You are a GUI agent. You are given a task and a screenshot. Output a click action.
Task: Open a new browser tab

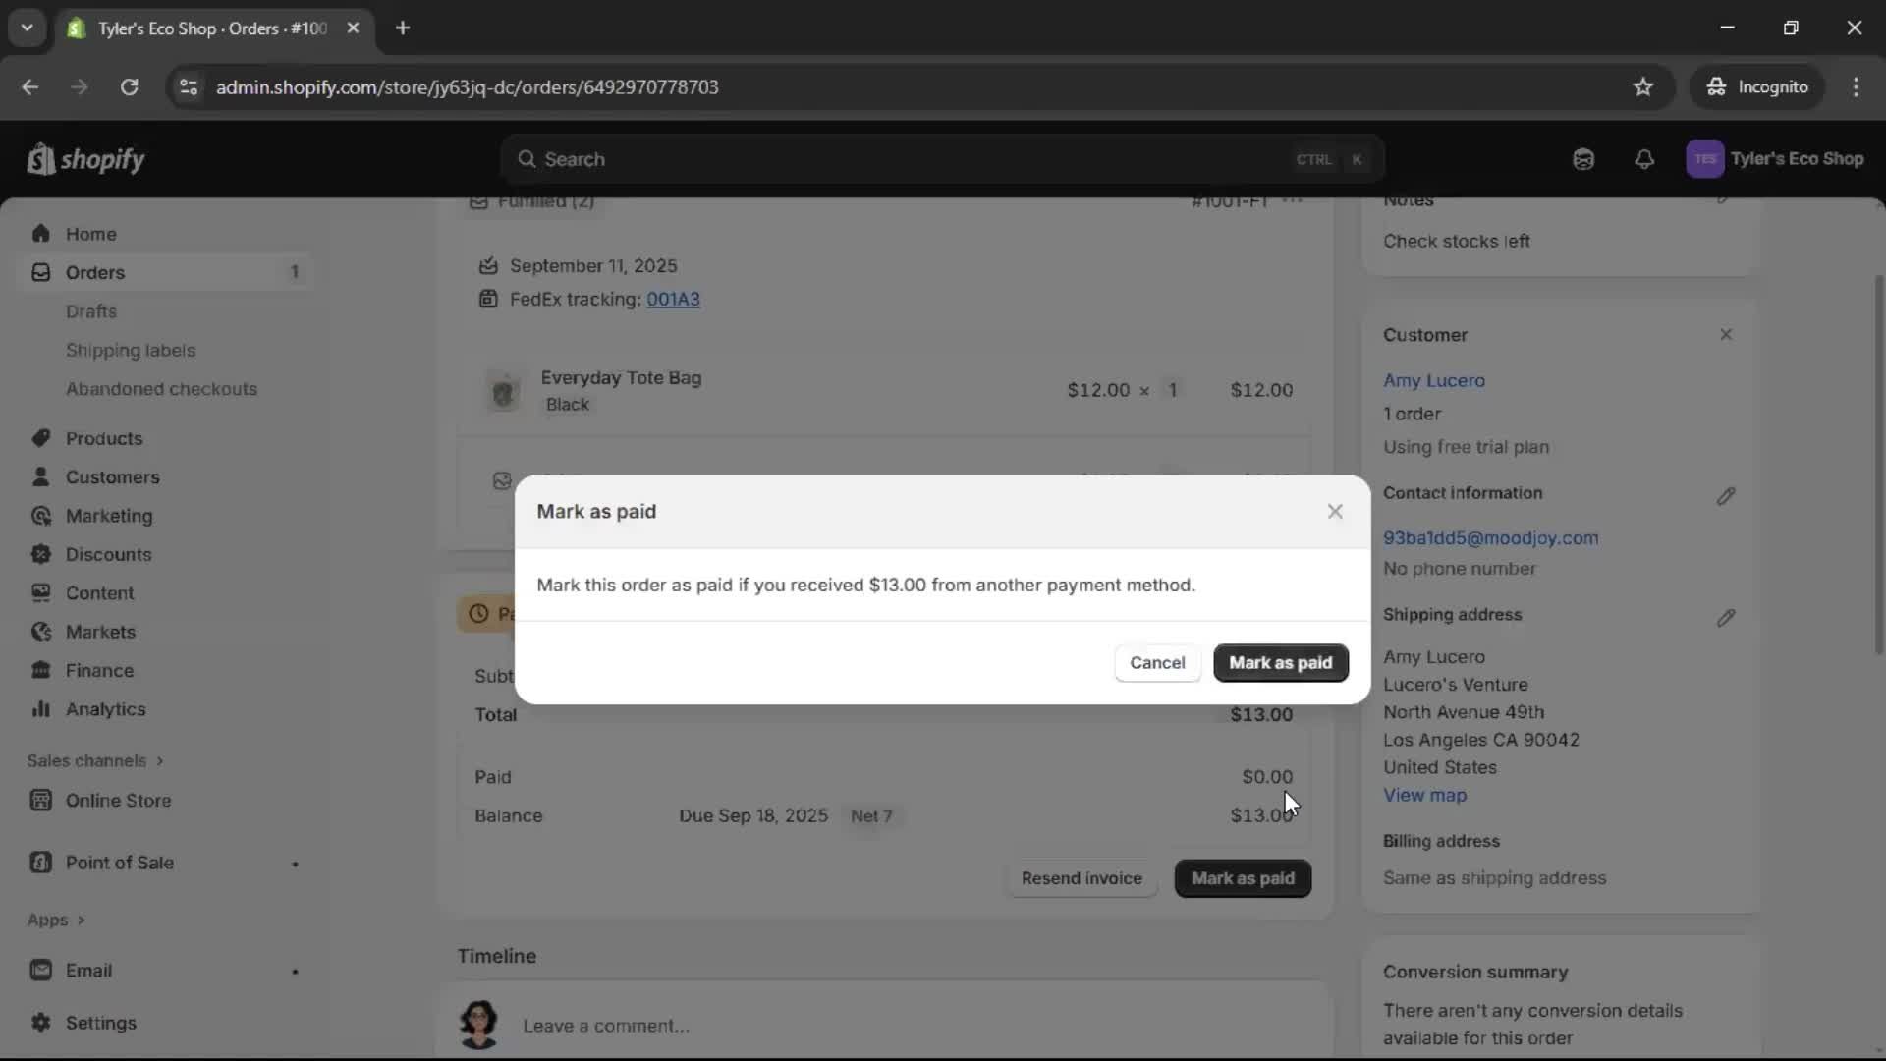[x=403, y=28]
